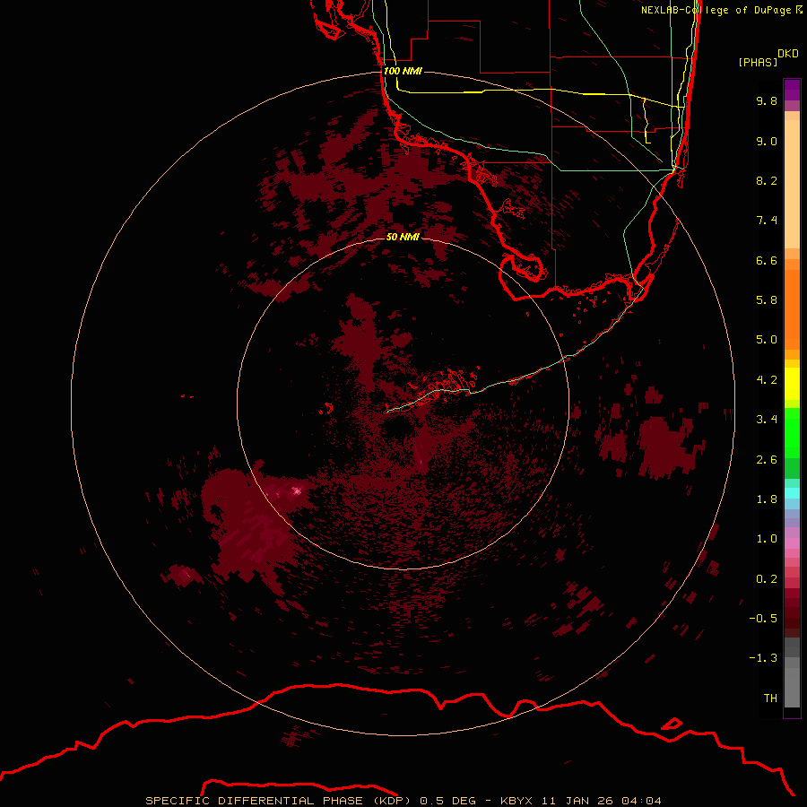This screenshot has height=807, width=807.
Task: Click the 9.0 value on the color scale
Action: pyautogui.click(x=767, y=141)
